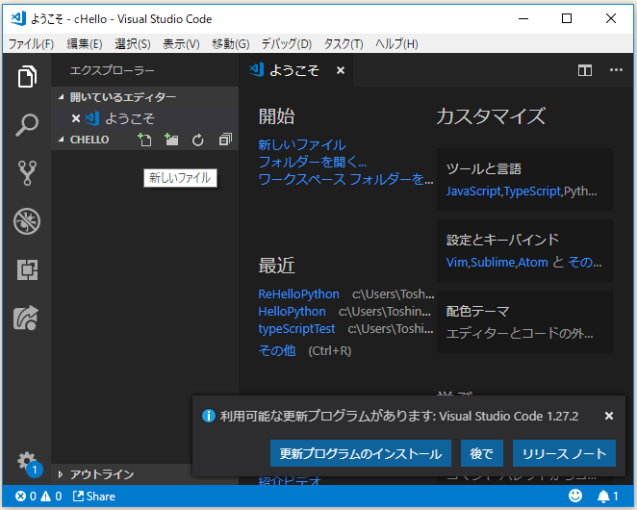Click the フォルダーを開く... link
637x510 pixels.
tap(313, 163)
